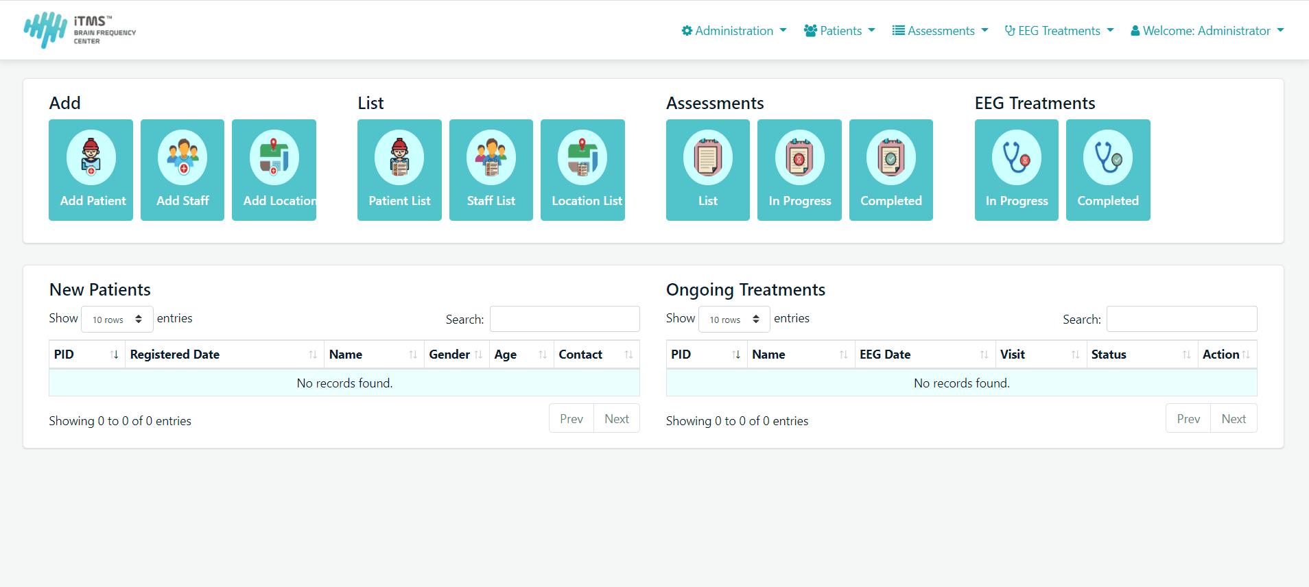Open the Staff List tile
The image size is (1309, 587).
(x=491, y=170)
